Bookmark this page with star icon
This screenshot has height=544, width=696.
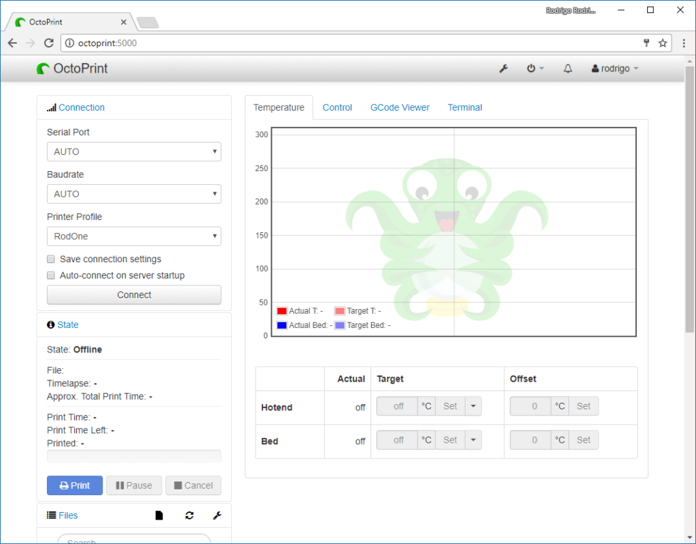663,43
